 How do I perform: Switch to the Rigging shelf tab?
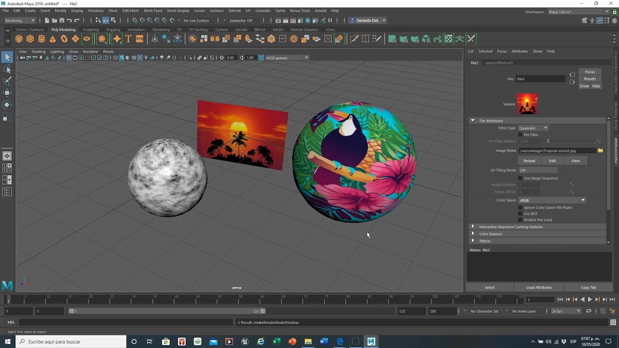113,29
